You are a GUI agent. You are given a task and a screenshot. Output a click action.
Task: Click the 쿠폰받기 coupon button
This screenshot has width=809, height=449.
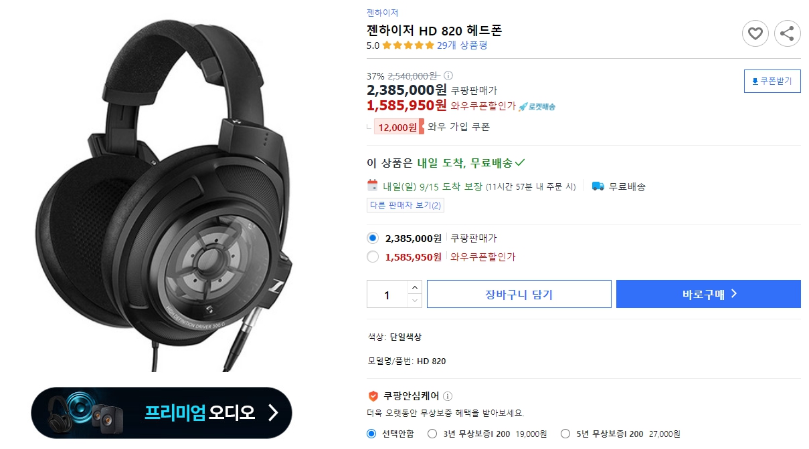[772, 81]
